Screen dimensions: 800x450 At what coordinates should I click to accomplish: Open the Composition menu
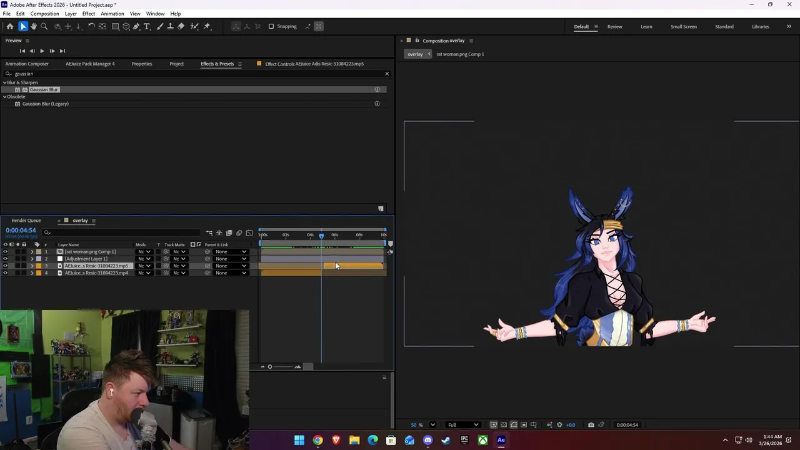[x=44, y=14]
